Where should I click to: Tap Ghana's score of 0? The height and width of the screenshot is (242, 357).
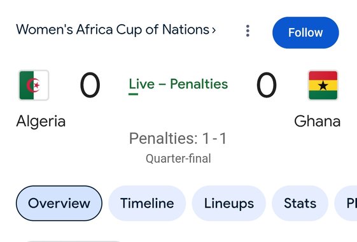[267, 85]
